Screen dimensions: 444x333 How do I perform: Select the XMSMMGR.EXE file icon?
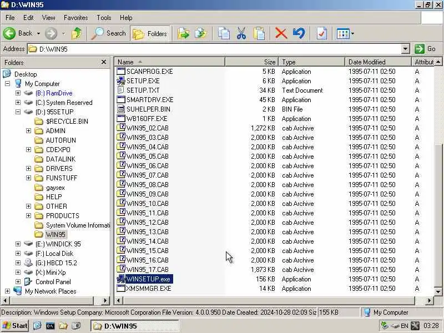pyautogui.click(x=121, y=288)
